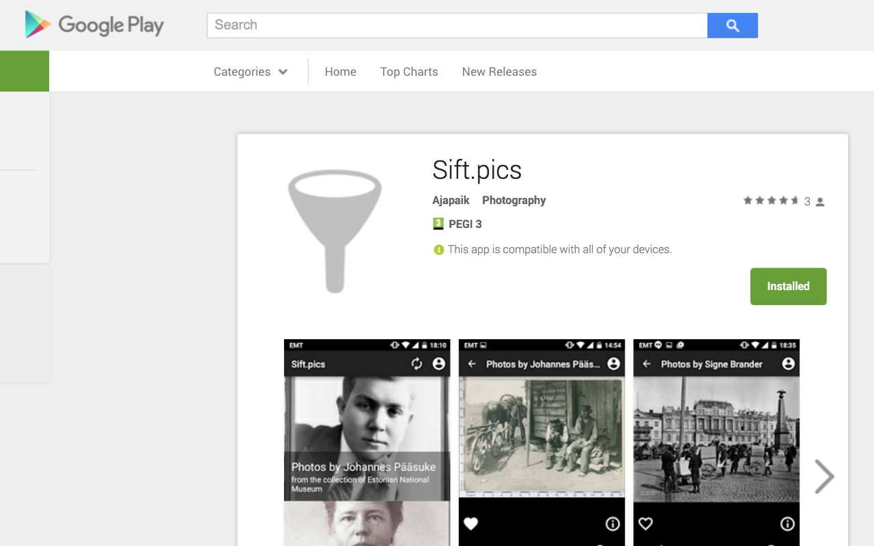
Task: Click the green compatibility info icon
Action: (x=439, y=250)
